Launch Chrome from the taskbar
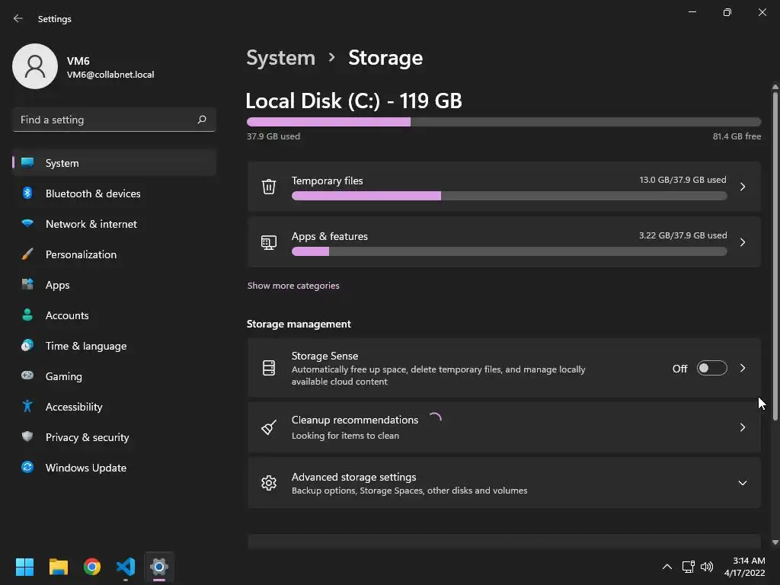This screenshot has width=780, height=585. pyautogui.click(x=92, y=567)
